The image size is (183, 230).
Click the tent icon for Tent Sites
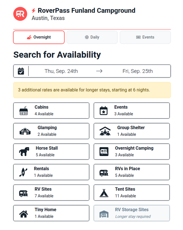[104, 193]
